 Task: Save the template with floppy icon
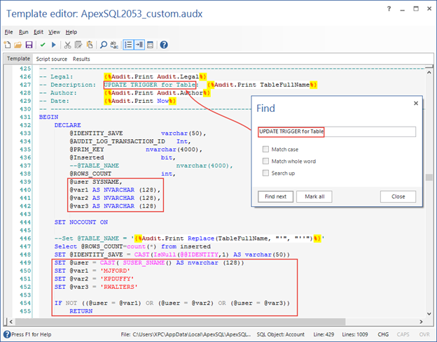click(29, 45)
